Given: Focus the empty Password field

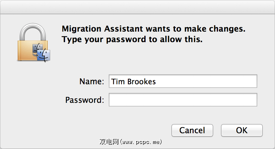Looking at the screenshot, I should (x=183, y=100).
